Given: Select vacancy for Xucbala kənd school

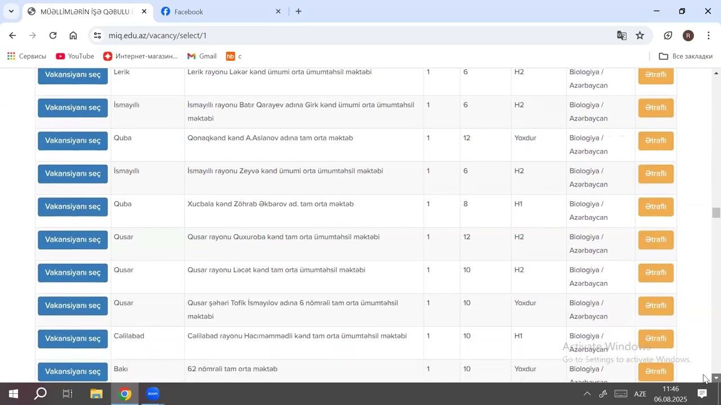Looking at the screenshot, I should pos(73,206).
